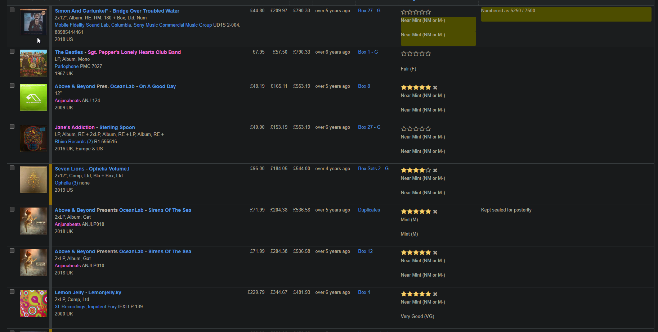Edit the 'Kept sealed for posterity' note
This screenshot has height=332, width=658.
506,210
